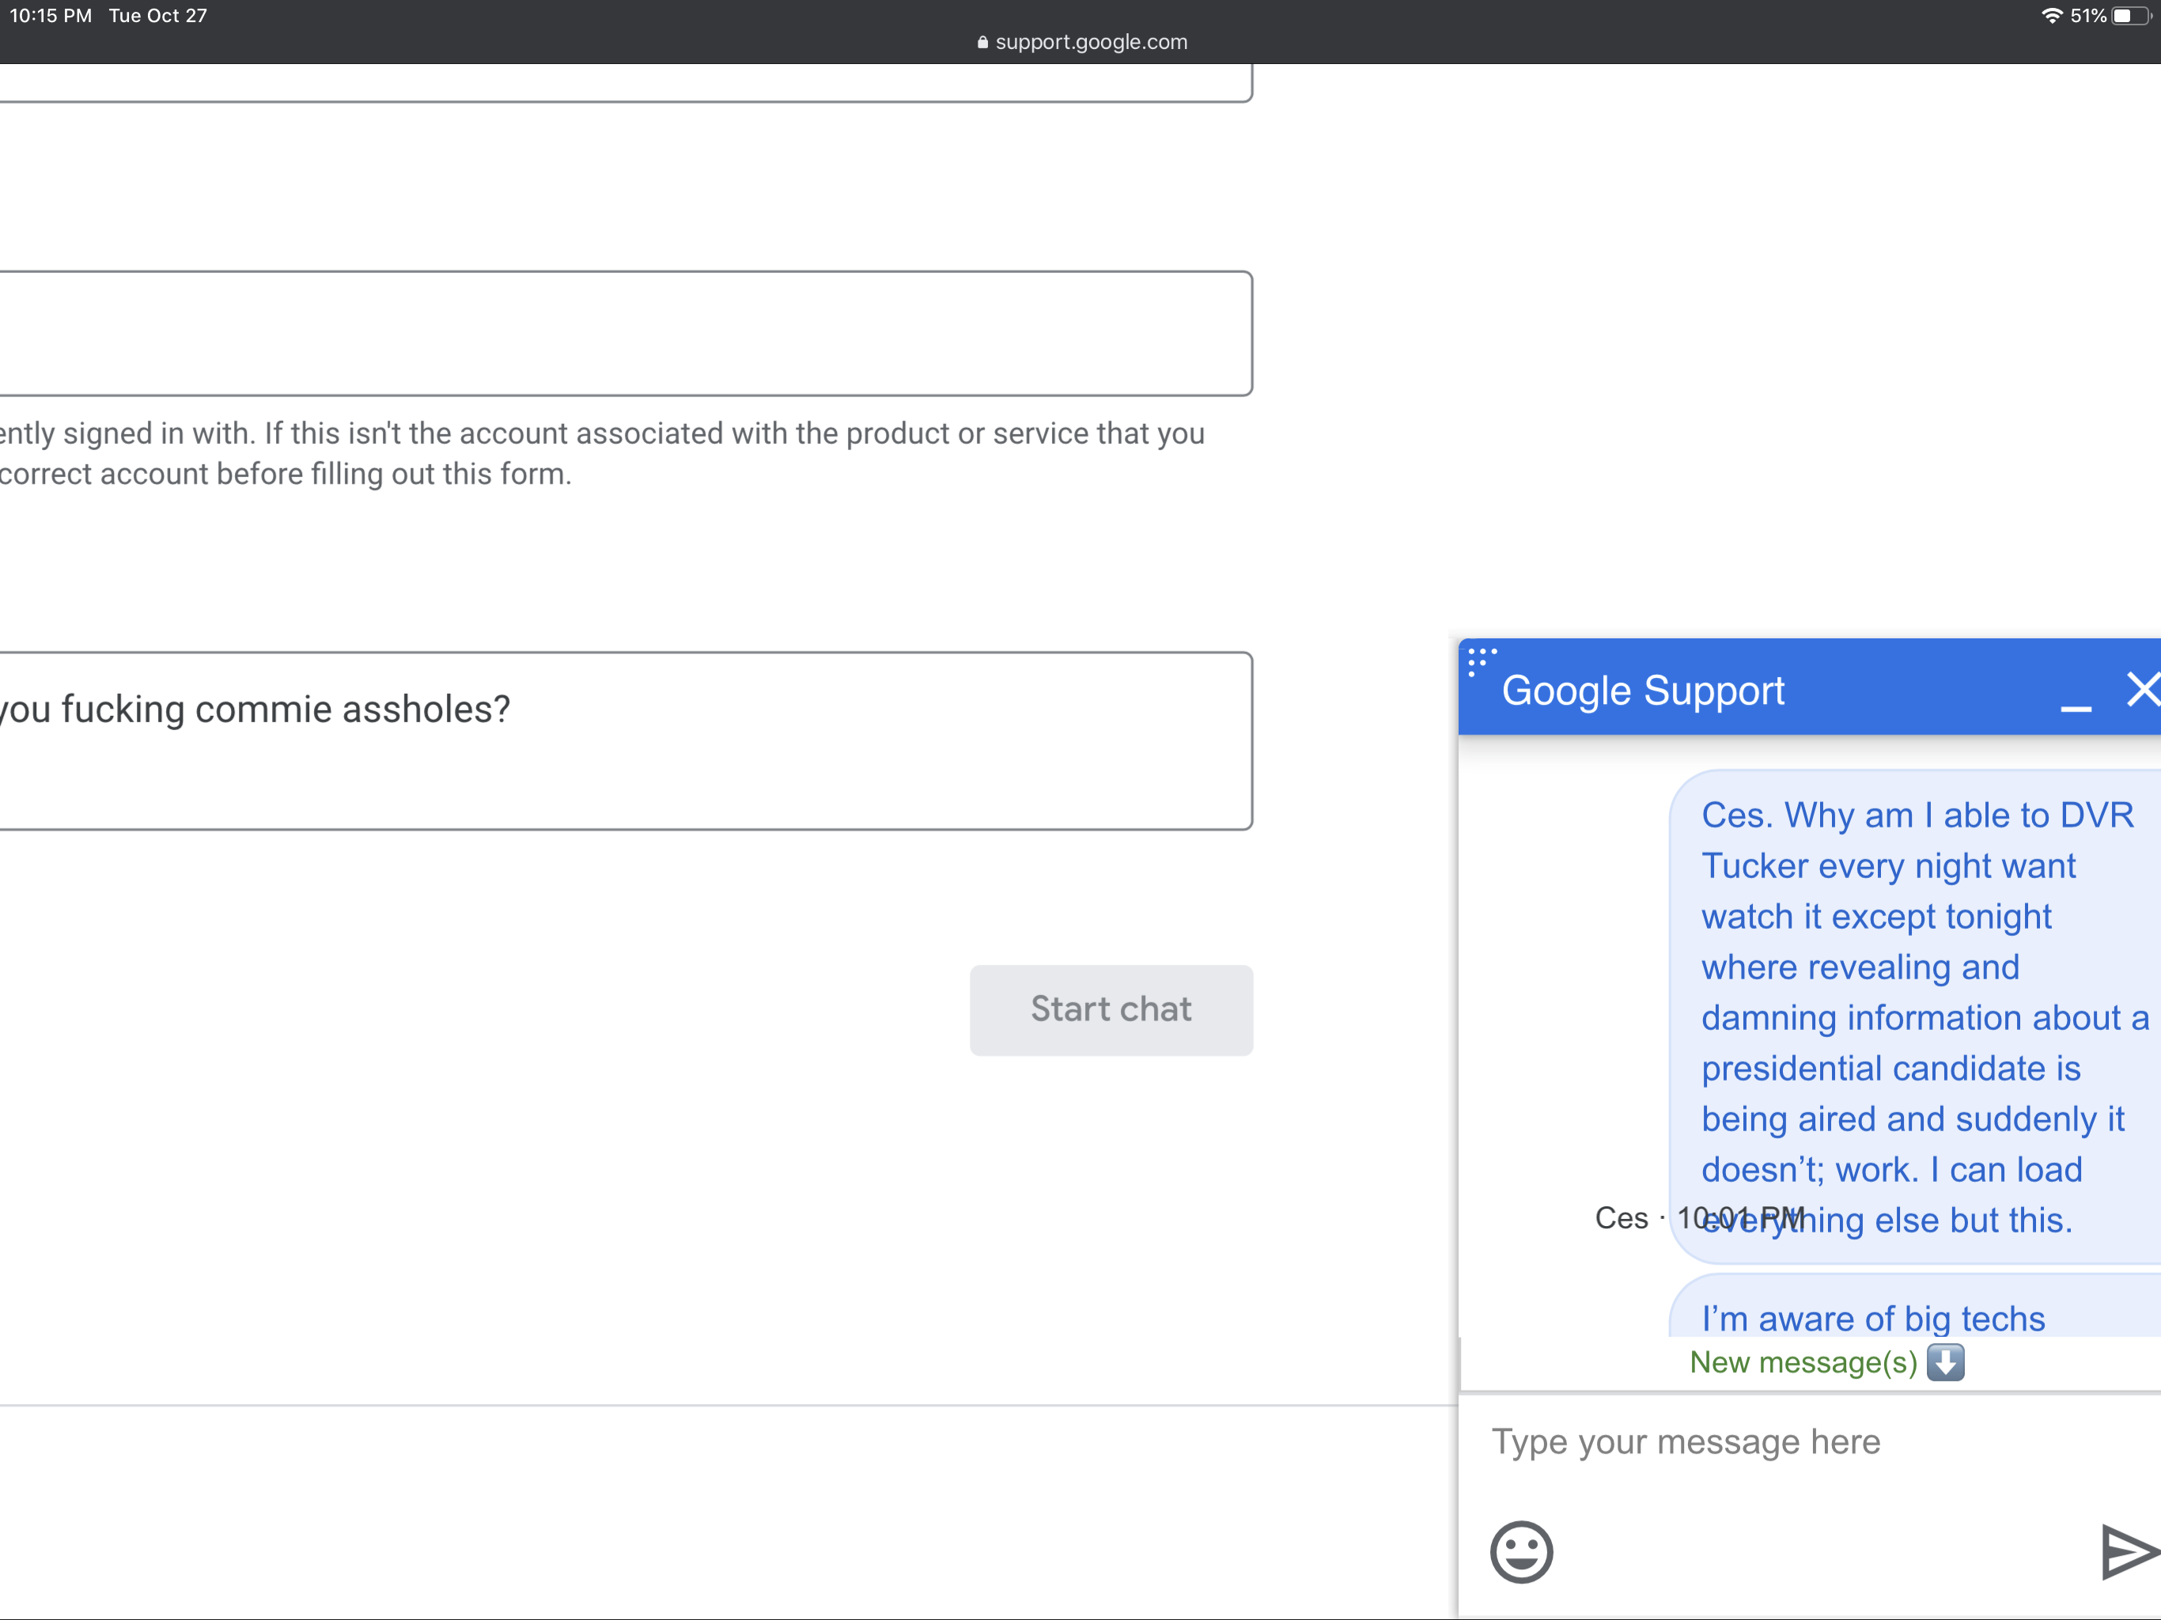Click the issue description text box
Screen dimensions: 2161x1620
625,740
